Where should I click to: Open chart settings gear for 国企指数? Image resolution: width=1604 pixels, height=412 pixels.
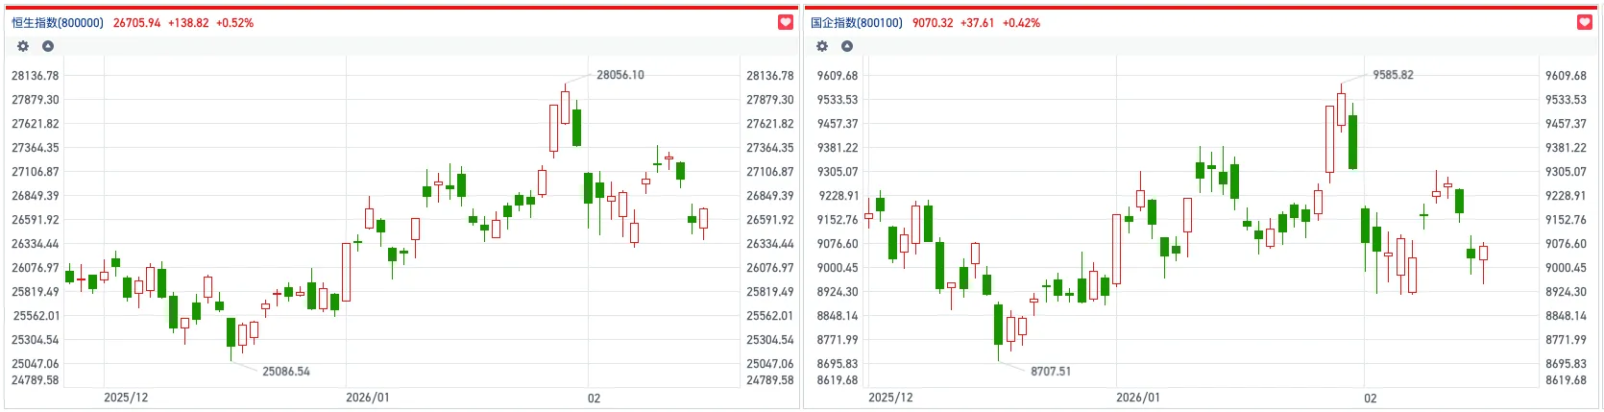click(x=822, y=46)
